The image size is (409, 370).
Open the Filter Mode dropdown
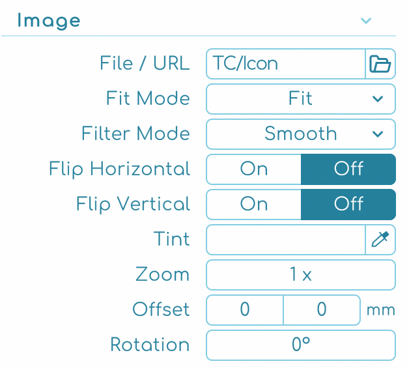[300, 134]
